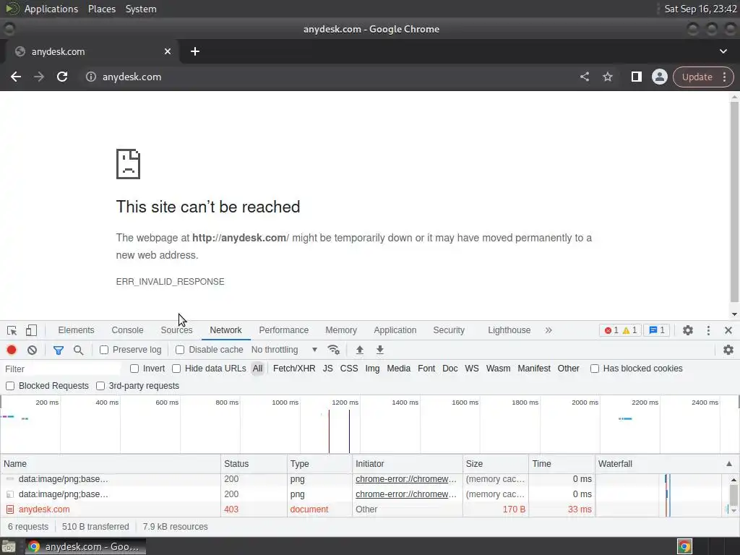Reload the anydesk.com page
The width and height of the screenshot is (740, 555).
[x=62, y=77]
